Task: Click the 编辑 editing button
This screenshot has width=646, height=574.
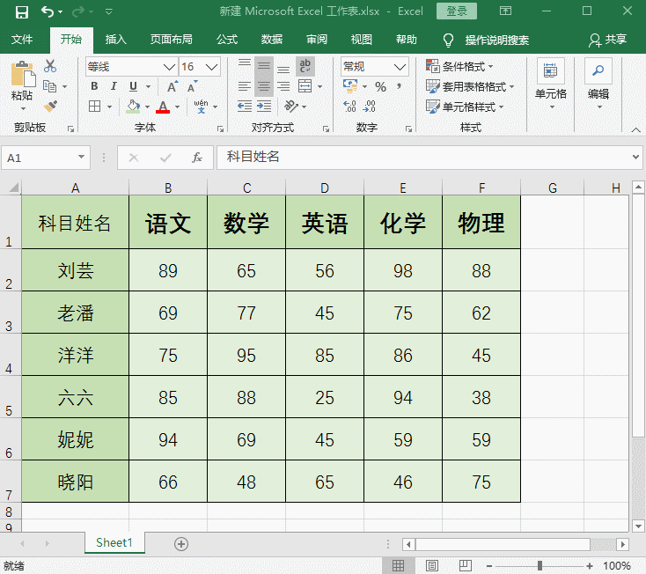Action: [x=598, y=85]
